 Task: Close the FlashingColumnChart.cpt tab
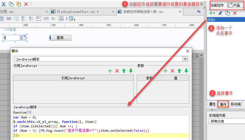[x=113, y=12]
